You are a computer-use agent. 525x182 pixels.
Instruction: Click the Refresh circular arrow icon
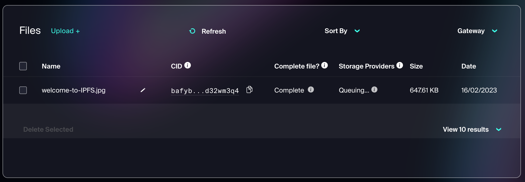click(x=192, y=31)
